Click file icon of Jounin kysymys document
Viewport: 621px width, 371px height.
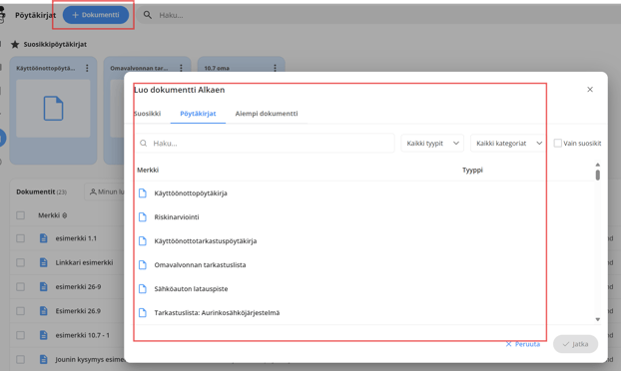coord(44,359)
